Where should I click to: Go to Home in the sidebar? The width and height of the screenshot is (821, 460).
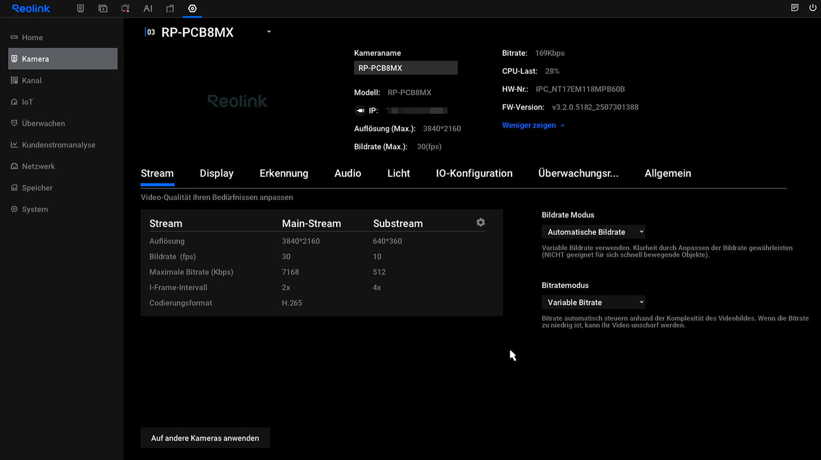pos(63,37)
